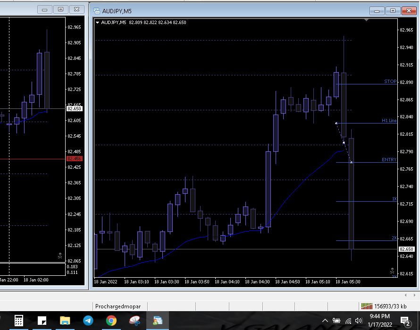Click the AUDJPY,M5 chart window icon
420x330 pixels.
pos(97,11)
